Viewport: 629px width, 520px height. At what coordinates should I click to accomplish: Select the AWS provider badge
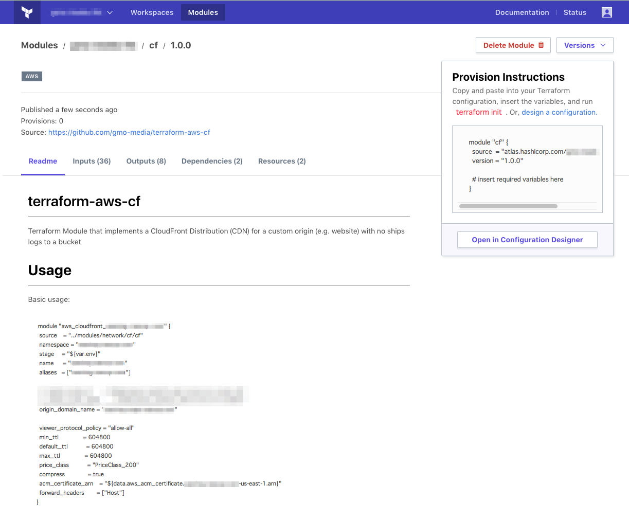click(x=31, y=76)
